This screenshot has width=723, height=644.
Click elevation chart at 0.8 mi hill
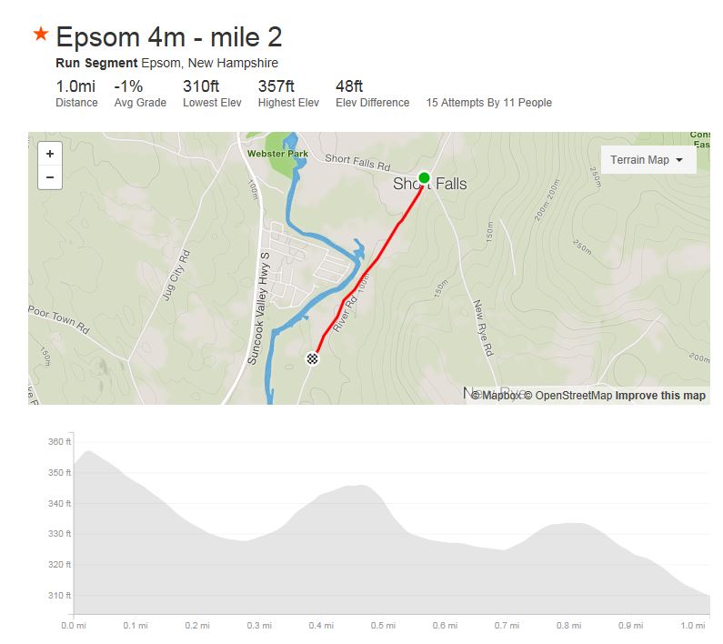(569, 525)
